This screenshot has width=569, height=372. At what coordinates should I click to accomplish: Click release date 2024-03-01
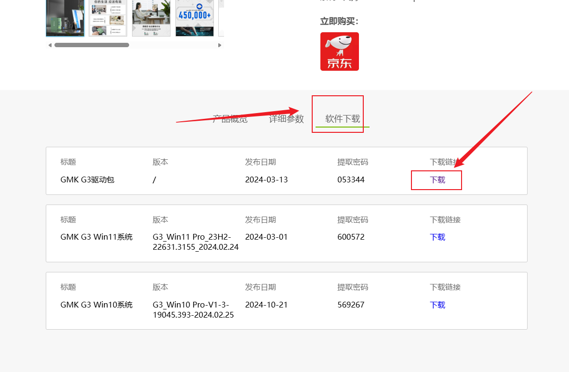pyautogui.click(x=266, y=237)
